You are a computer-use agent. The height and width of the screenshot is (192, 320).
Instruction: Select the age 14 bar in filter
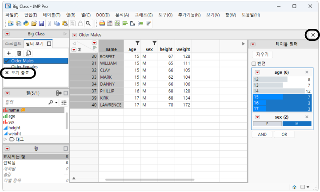pyautogui.click(x=282, y=91)
